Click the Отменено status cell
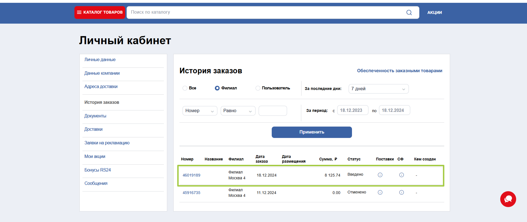Viewport: 527px width, 222px height. point(357,192)
